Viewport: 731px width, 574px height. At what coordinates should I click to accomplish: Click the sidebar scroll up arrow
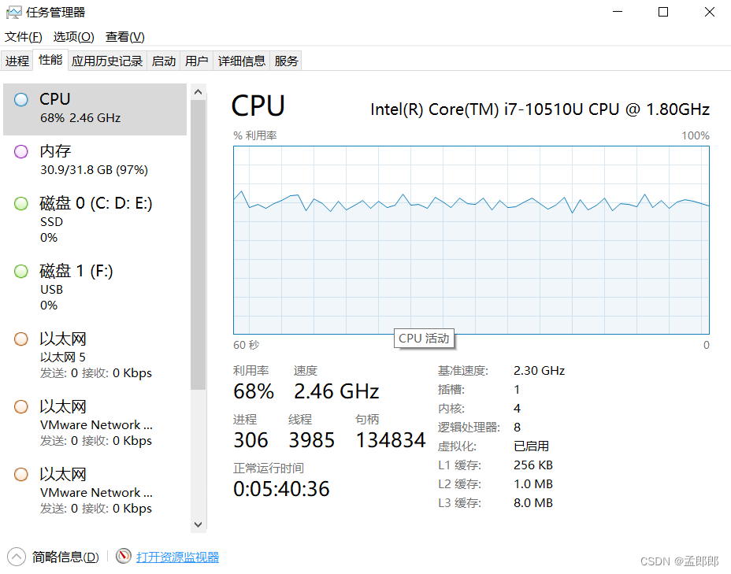click(199, 92)
